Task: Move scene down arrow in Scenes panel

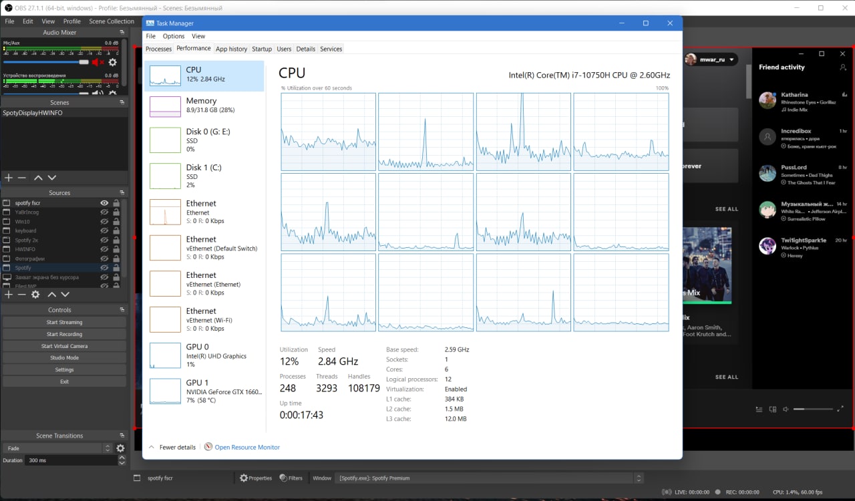Action: click(52, 178)
